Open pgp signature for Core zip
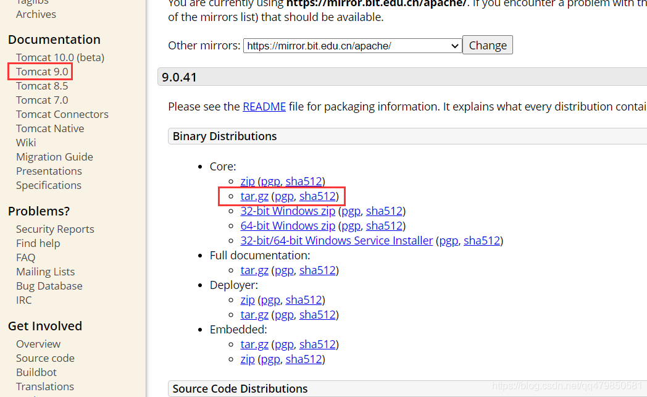Screen dimensions: 647x397 click(x=270, y=181)
